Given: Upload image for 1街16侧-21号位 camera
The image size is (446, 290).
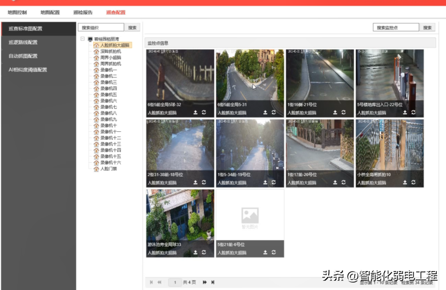Looking at the screenshot, I should coord(335,112).
